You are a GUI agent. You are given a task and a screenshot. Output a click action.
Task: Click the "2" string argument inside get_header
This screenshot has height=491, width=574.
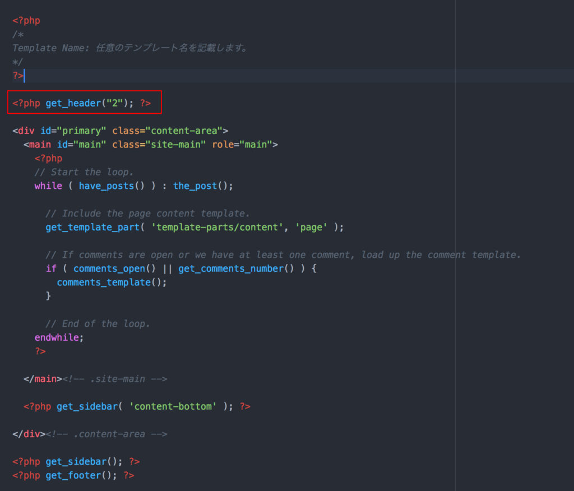tap(115, 103)
